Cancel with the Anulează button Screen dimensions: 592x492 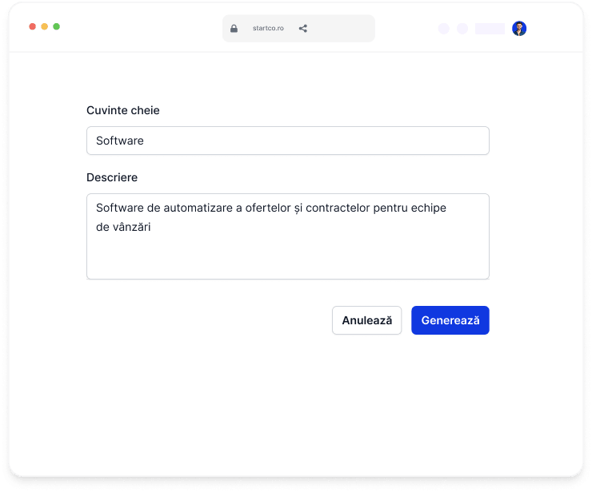click(x=366, y=320)
